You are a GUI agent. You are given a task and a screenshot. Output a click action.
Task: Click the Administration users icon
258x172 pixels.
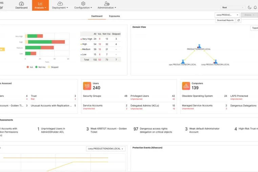(x=107, y=3)
